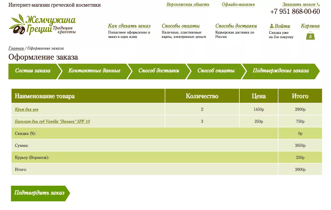Click the Курьер (Воронеж) row label
The width and height of the screenshot is (331, 210).
[x=32, y=158]
